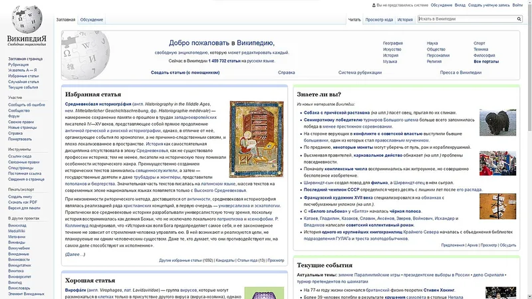
Task: Open латинском языке link in featured article
Action: pos(218,184)
